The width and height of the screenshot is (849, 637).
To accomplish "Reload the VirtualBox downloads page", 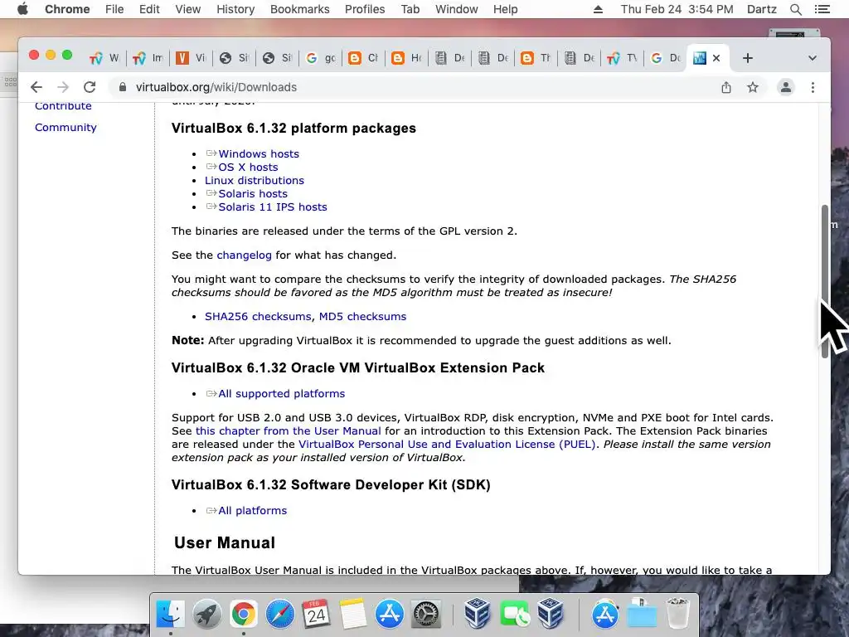I will 90,87.
